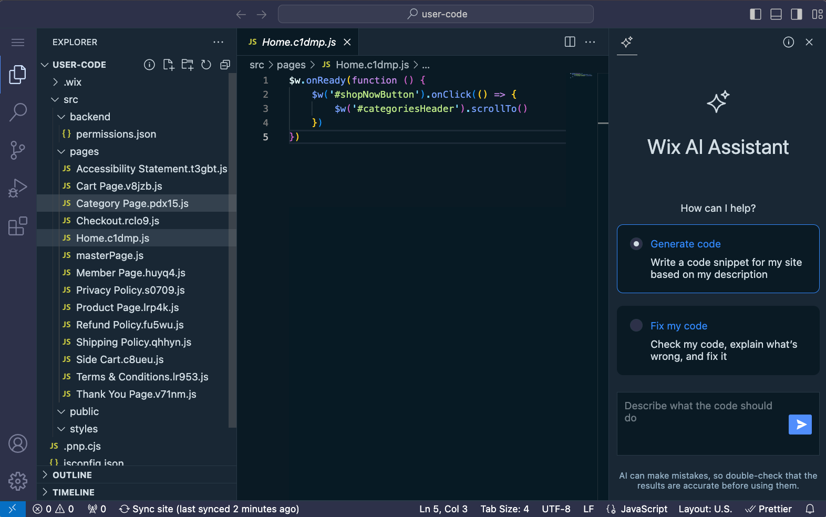
Task: Create a new folder in explorer
Action: (x=187, y=65)
